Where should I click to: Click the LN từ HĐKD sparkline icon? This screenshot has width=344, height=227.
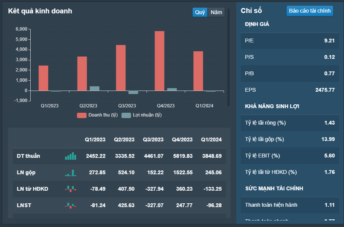pyautogui.click(x=71, y=189)
